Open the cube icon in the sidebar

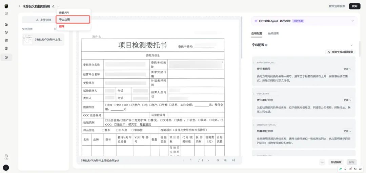(6, 32)
